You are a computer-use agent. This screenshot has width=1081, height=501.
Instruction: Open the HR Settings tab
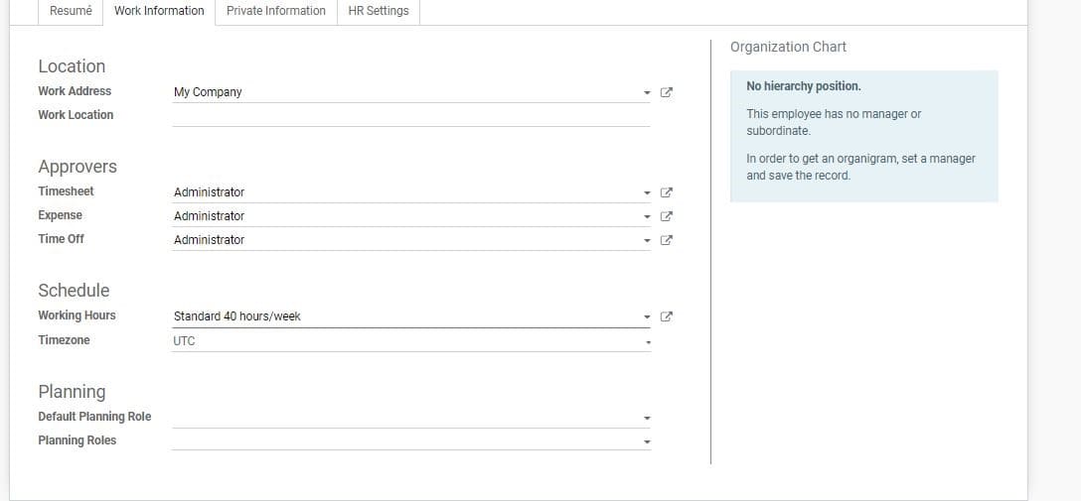pos(379,11)
